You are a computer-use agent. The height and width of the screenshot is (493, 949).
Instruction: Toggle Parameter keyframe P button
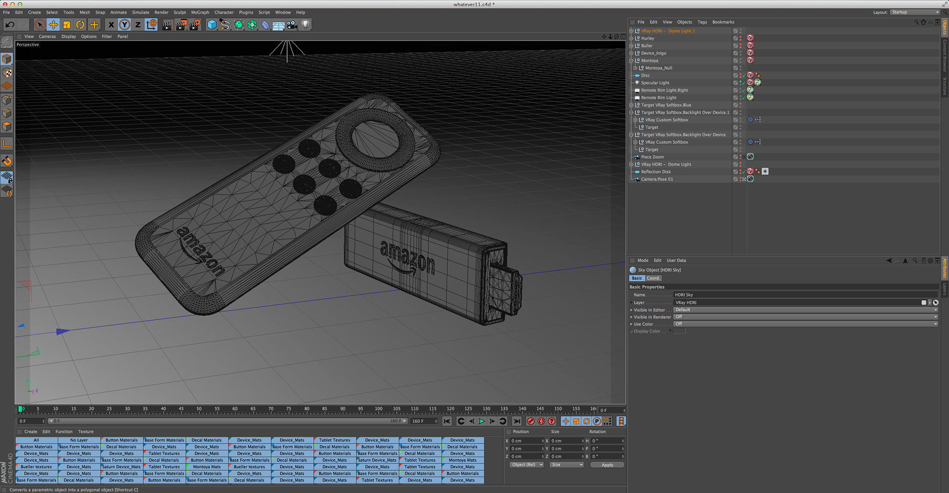coord(597,421)
